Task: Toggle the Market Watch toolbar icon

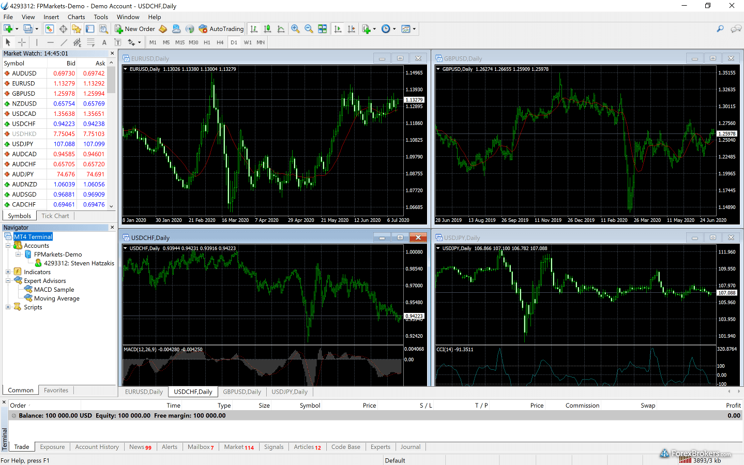Action: (50, 29)
